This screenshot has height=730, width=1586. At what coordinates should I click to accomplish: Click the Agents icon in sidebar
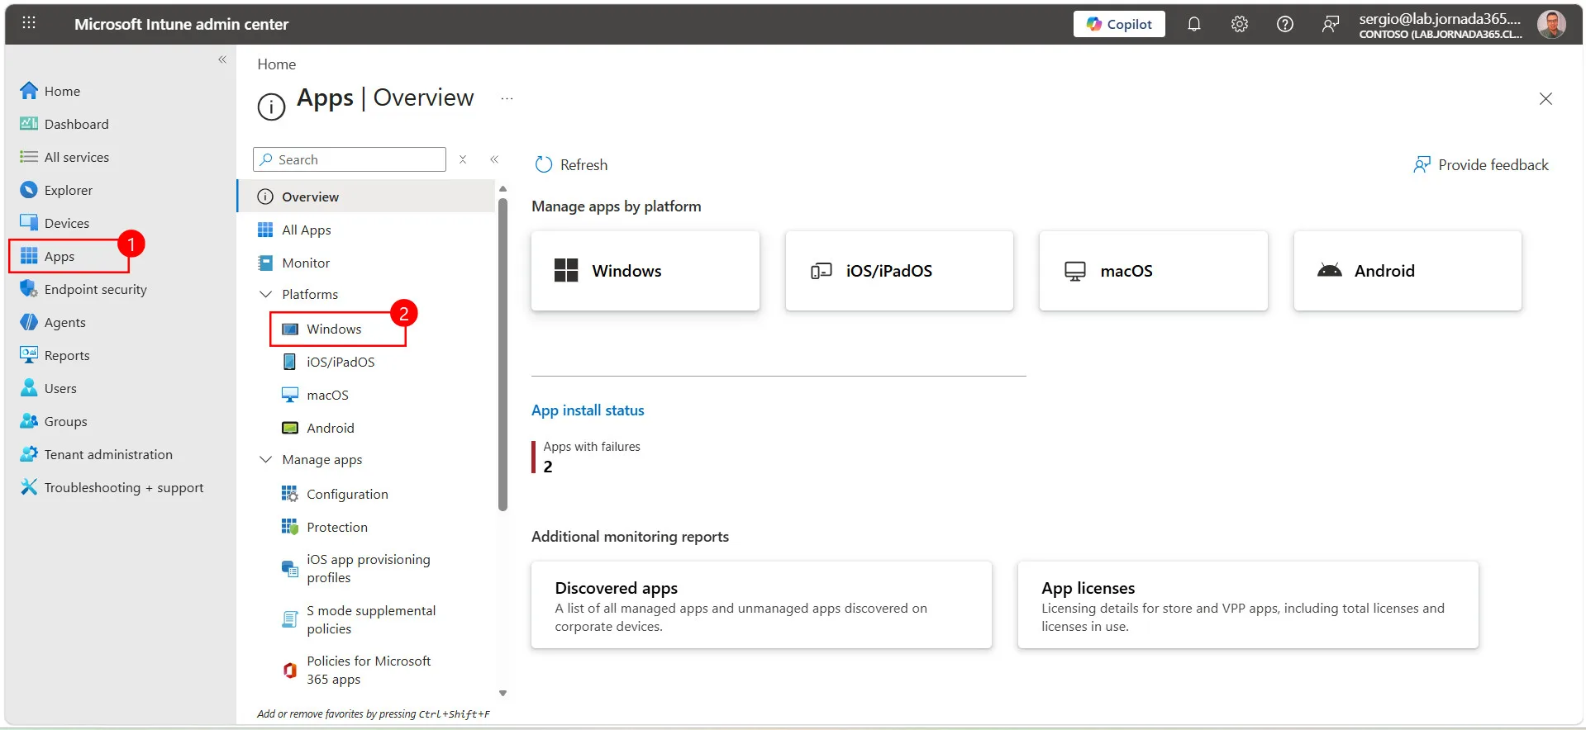29,322
